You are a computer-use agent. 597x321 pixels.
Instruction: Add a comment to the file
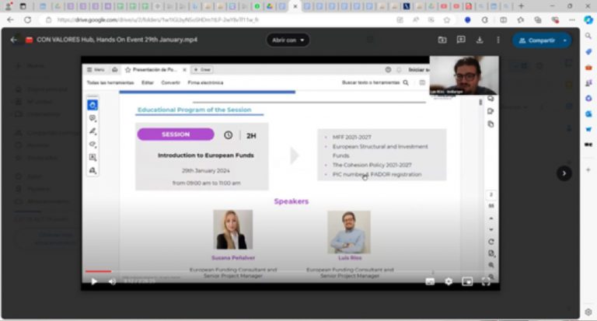461,40
